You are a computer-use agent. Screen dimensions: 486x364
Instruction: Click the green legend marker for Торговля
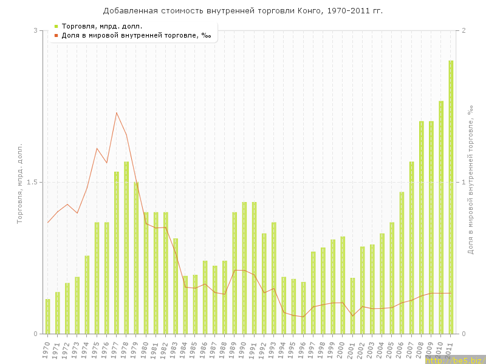[56, 26]
